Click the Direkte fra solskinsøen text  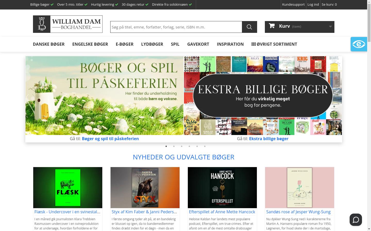click(x=170, y=4)
